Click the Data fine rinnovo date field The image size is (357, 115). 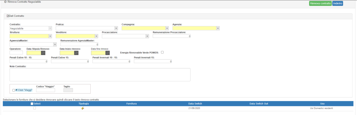(98, 53)
